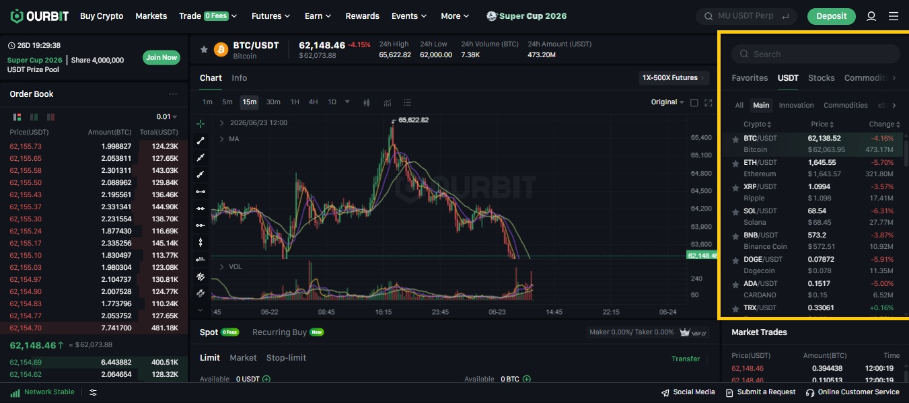Click the top search bar magnifier icon

(x=708, y=16)
